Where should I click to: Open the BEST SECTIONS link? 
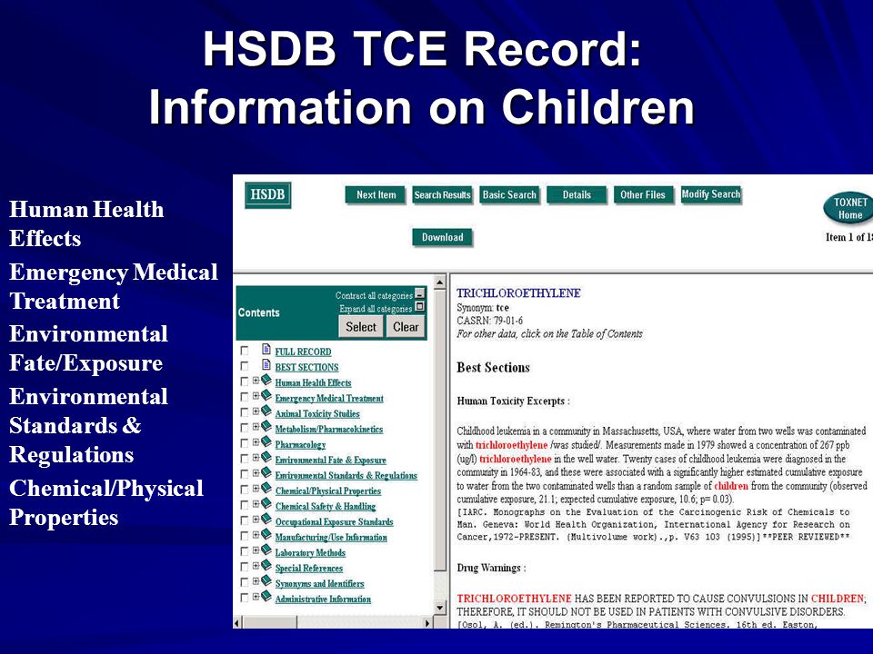(306, 368)
